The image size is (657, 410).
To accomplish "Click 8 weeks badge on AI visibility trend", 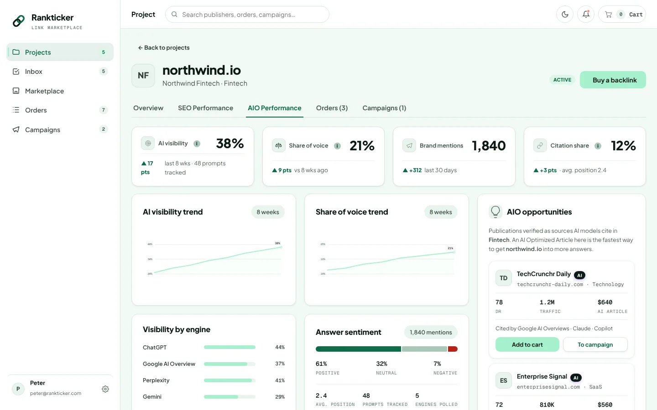I will 268,212.
